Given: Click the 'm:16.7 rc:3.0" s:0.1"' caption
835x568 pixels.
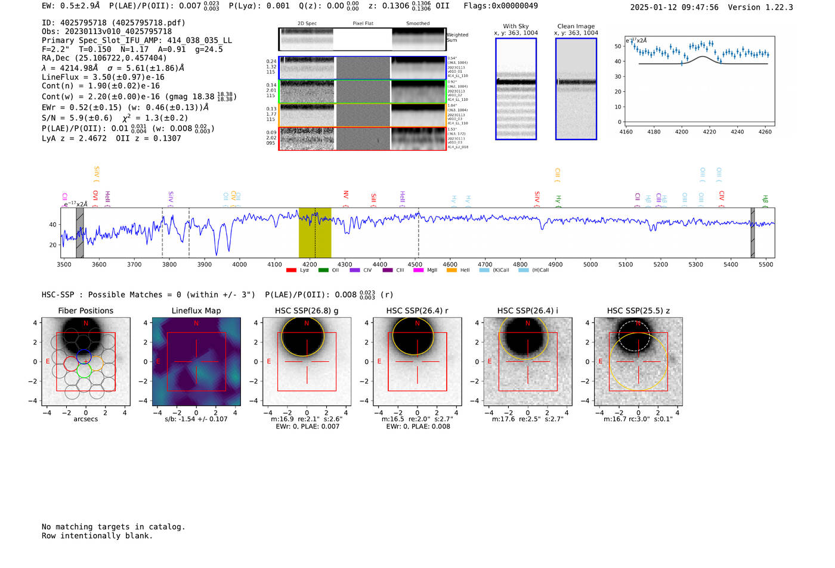Looking at the screenshot, I should pyautogui.click(x=638, y=420).
